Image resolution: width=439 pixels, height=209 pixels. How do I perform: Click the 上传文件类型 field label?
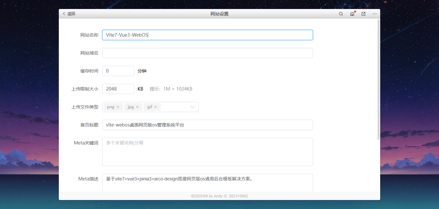point(85,107)
